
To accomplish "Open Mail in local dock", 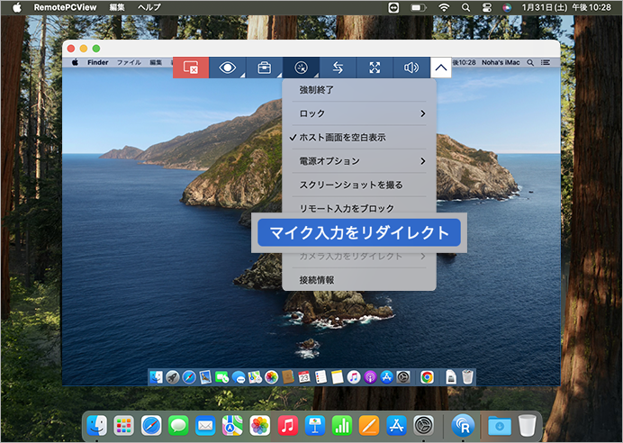I will click(x=205, y=426).
